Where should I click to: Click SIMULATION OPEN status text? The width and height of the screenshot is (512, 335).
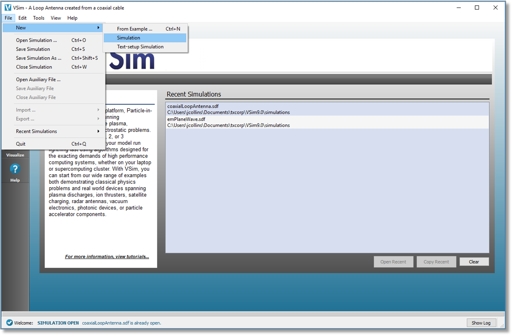click(x=58, y=323)
